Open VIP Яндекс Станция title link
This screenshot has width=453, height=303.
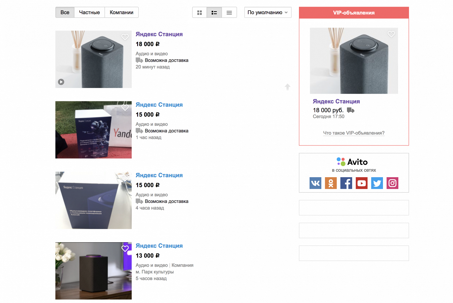click(x=336, y=101)
